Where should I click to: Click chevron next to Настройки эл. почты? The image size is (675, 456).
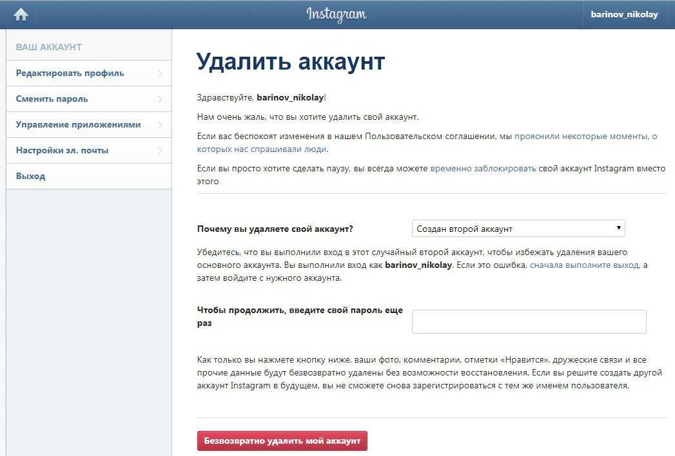tap(160, 151)
